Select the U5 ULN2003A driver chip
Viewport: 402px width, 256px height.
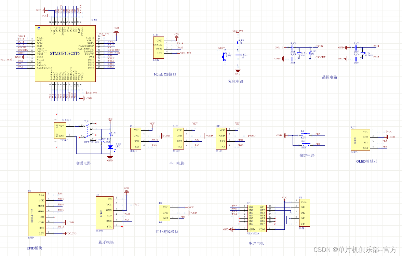(257, 218)
